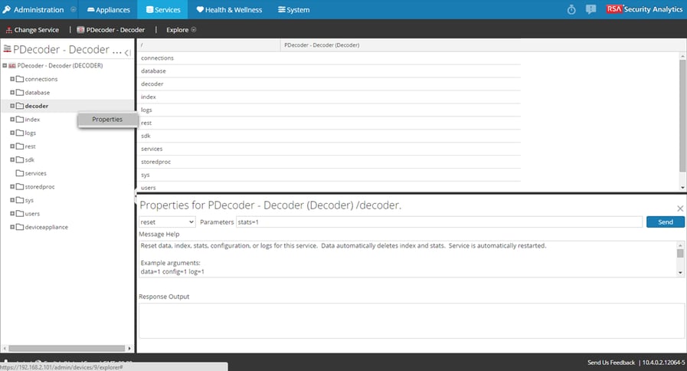Click database row in right list
The height and width of the screenshot is (371, 687).
click(329, 71)
